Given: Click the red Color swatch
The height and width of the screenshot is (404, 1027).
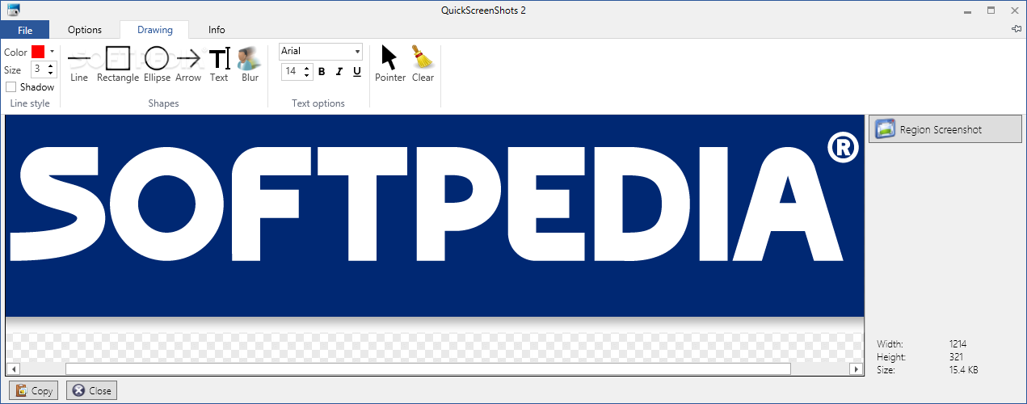Looking at the screenshot, I should coord(38,51).
